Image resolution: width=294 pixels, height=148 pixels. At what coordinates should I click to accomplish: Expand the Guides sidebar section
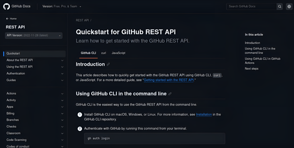pos(62,80)
